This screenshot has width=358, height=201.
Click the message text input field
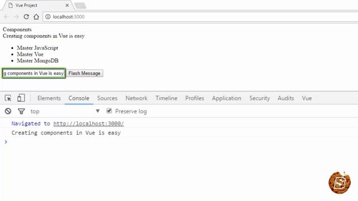(x=34, y=73)
